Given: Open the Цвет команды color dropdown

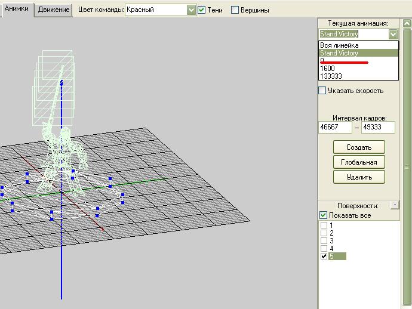Looking at the screenshot, I should pos(190,10).
